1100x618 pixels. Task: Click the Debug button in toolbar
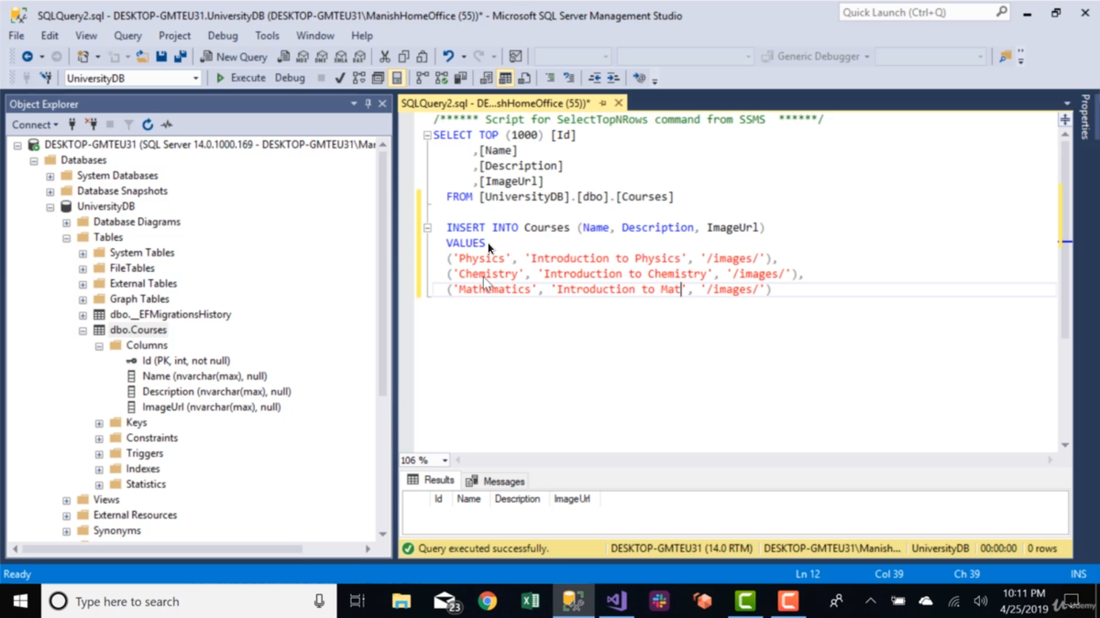(290, 79)
